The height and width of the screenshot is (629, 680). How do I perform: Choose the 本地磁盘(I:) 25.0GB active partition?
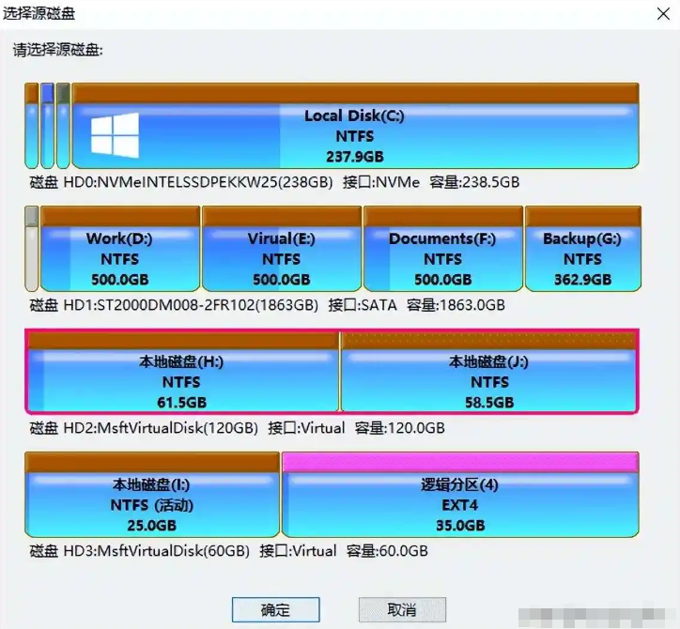coord(152,494)
